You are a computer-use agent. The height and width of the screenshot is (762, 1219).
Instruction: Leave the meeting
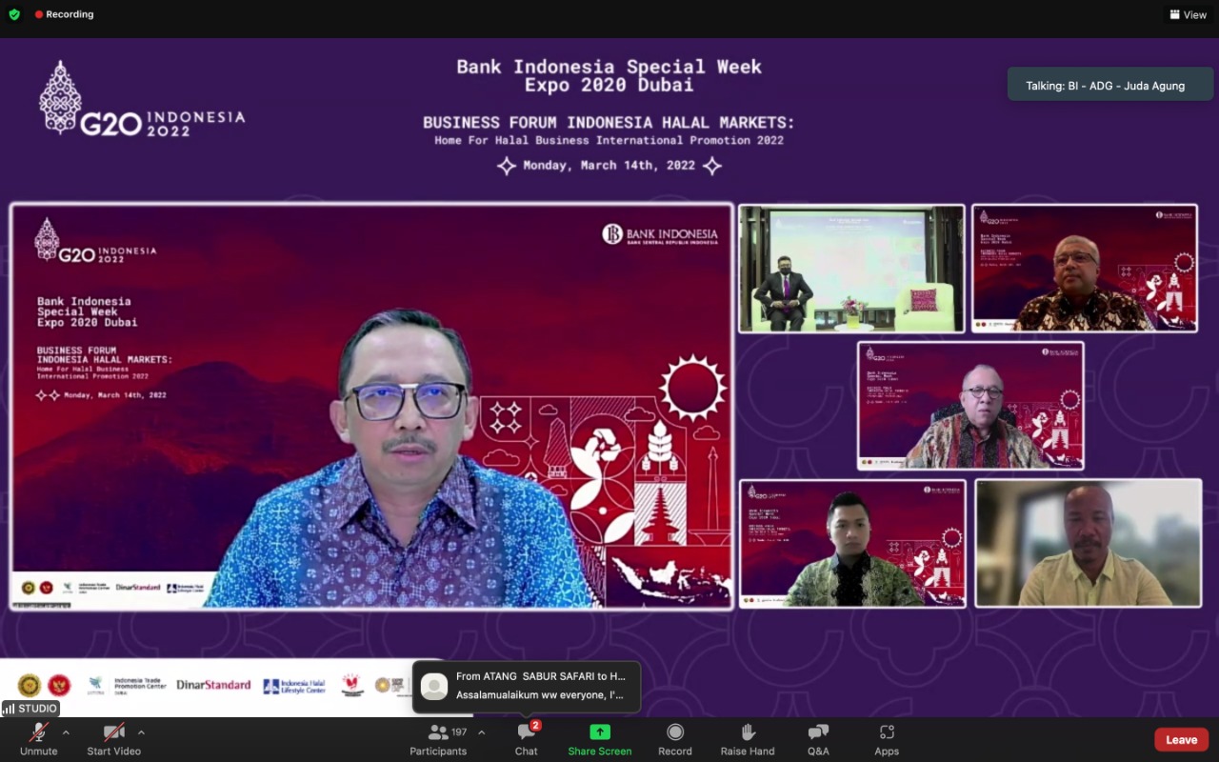pyautogui.click(x=1181, y=739)
